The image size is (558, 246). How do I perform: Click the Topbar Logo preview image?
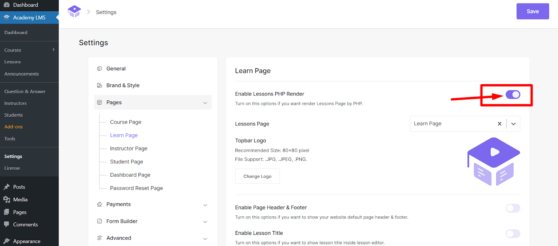point(493,162)
